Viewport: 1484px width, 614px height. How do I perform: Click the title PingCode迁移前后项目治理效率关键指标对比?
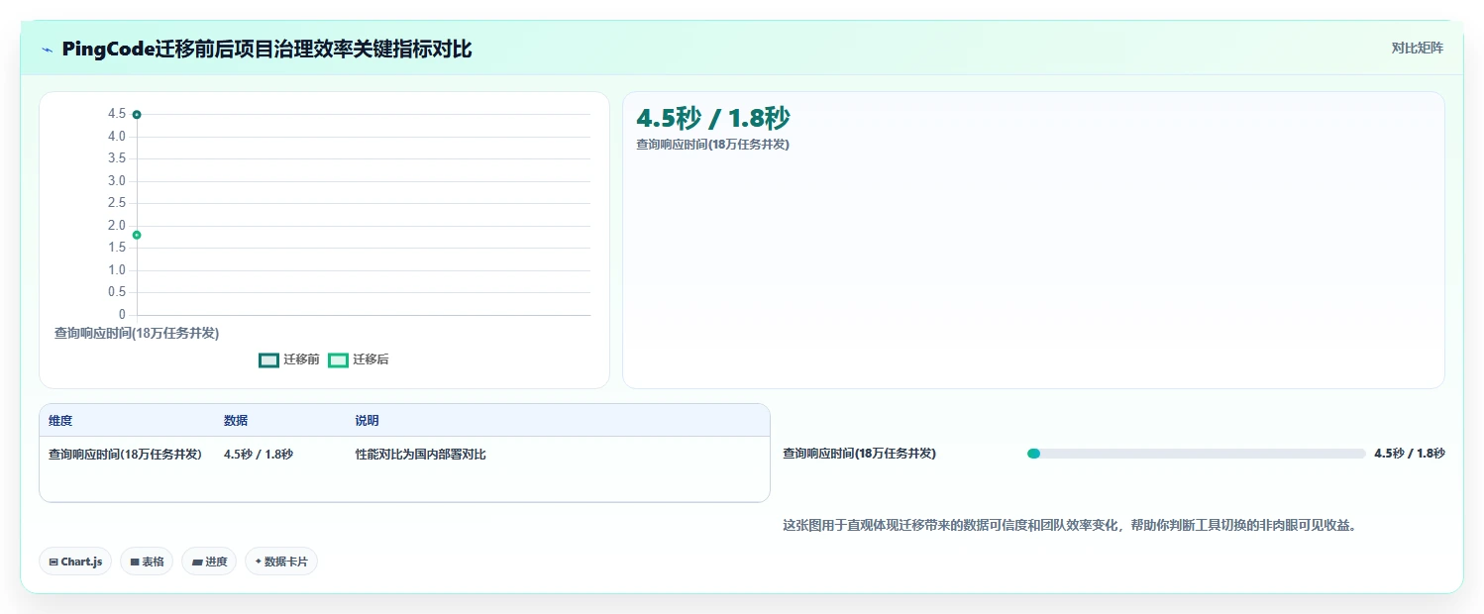tap(267, 50)
